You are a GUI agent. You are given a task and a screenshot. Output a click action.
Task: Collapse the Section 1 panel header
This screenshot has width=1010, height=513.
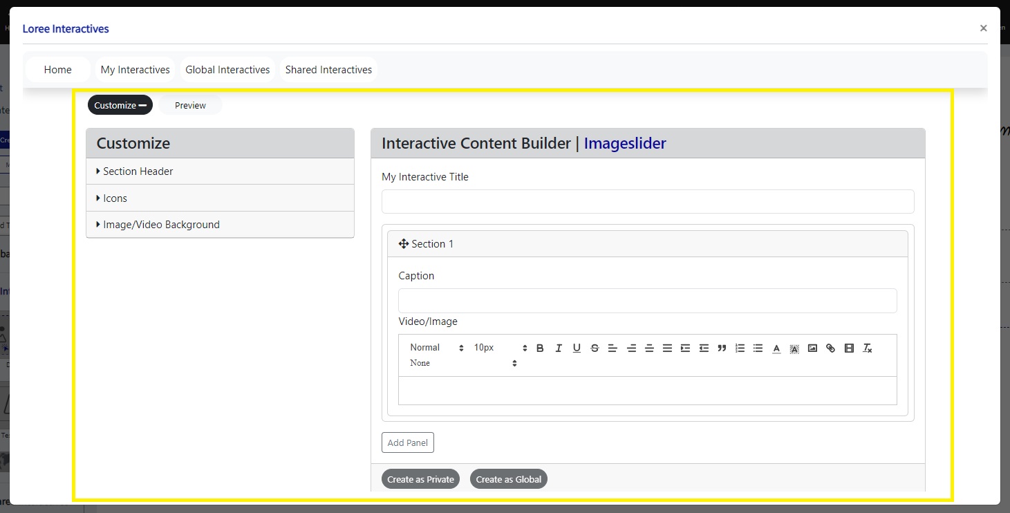pyautogui.click(x=647, y=244)
